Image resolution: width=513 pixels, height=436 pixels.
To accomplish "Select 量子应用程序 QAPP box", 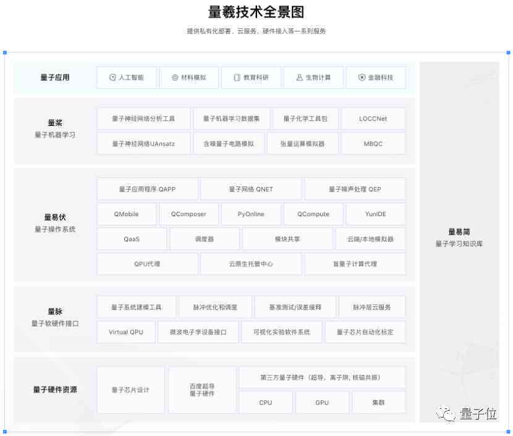I will click(148, 189).
